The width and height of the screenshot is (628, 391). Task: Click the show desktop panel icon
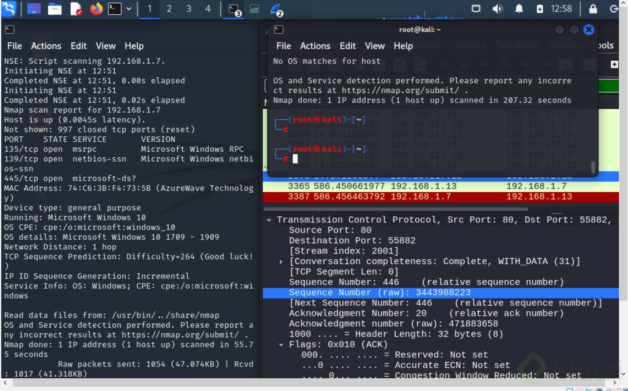click(34, 9)
